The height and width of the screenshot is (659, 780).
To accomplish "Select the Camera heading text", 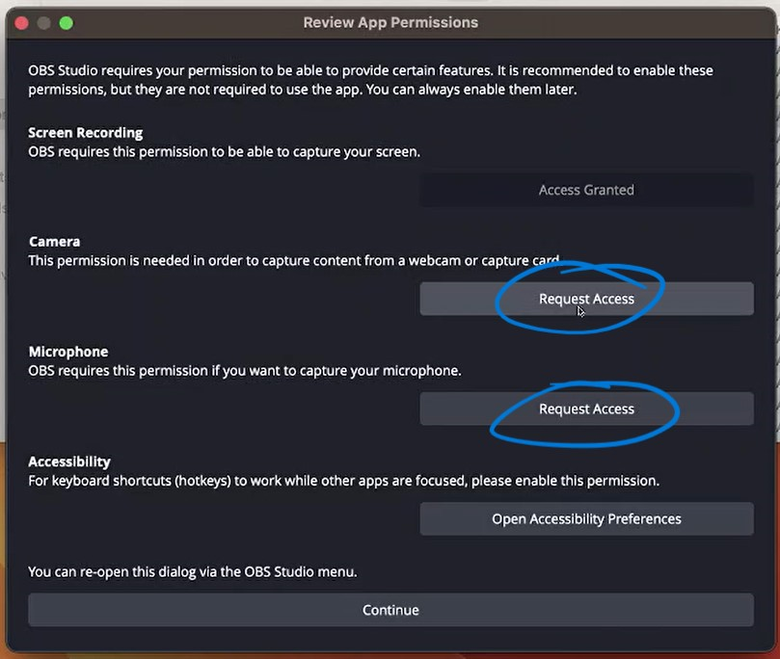I will [54, 242].
